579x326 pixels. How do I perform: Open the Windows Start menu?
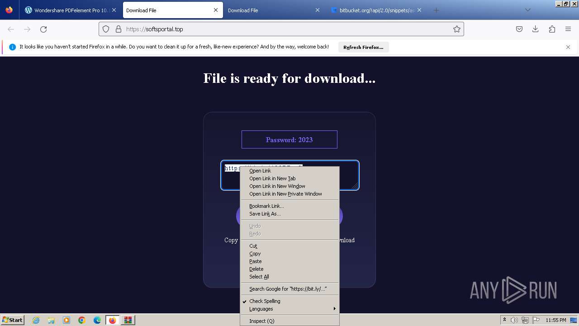12,320
